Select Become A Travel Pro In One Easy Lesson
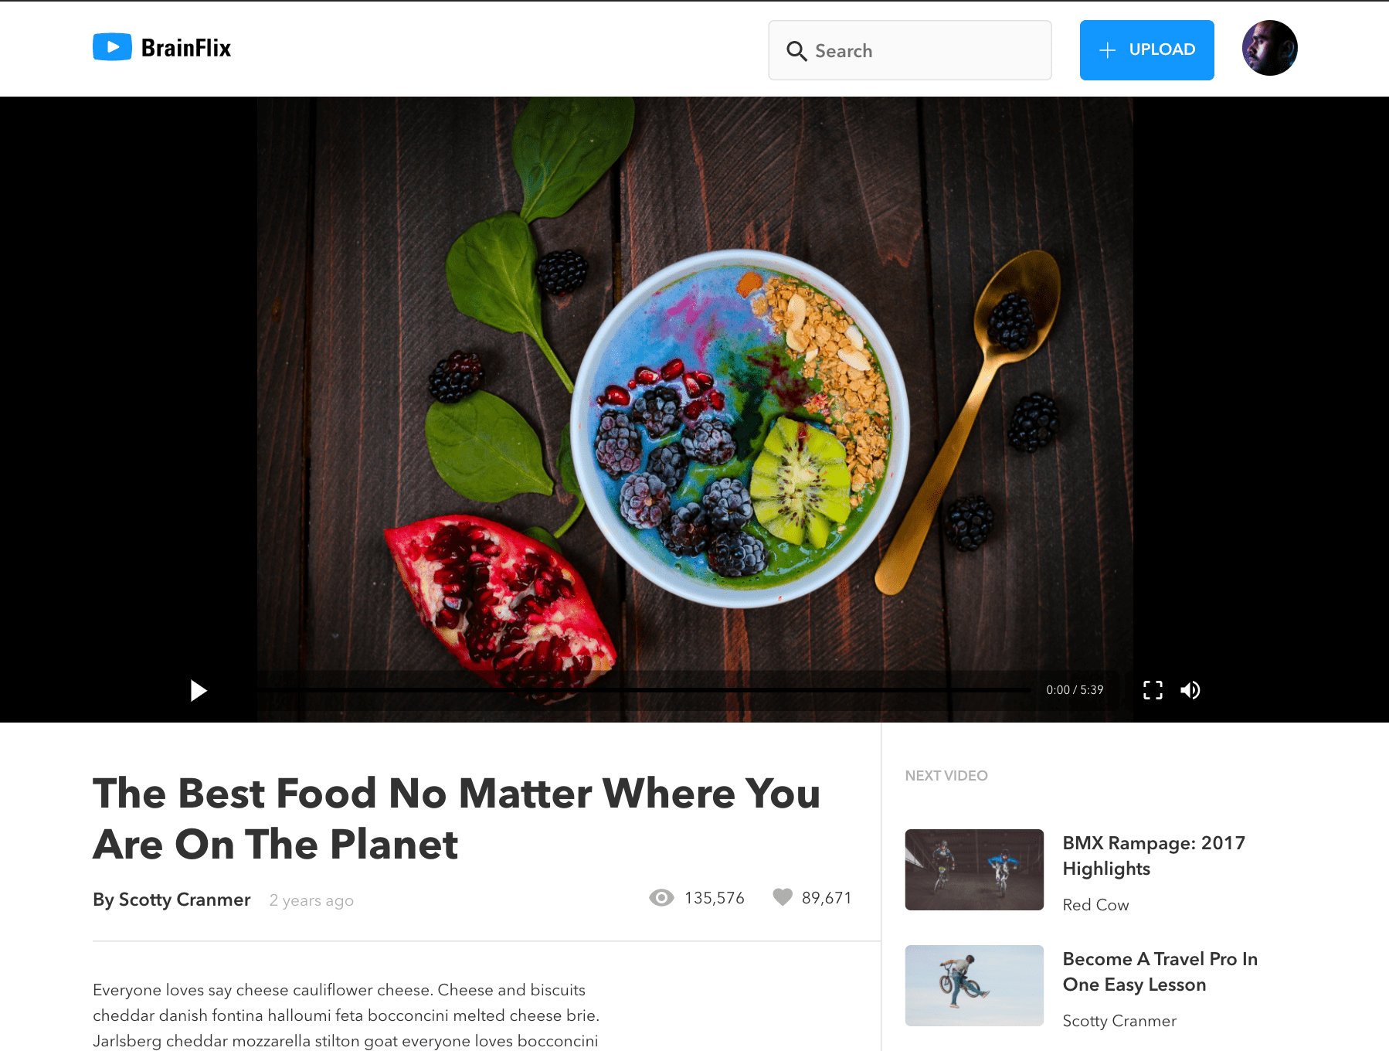Screen dimensions: 1389x1051 click(x=1160, y=971)
